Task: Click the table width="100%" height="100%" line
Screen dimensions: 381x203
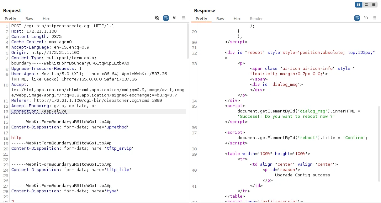Action: (x=267, y=154)
